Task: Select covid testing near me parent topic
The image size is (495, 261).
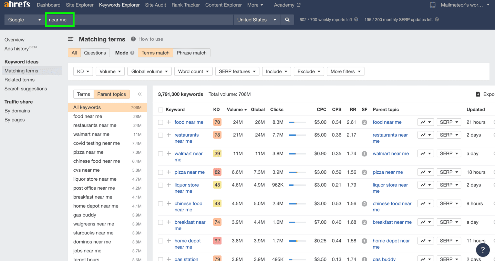Action: pos(107,143)
